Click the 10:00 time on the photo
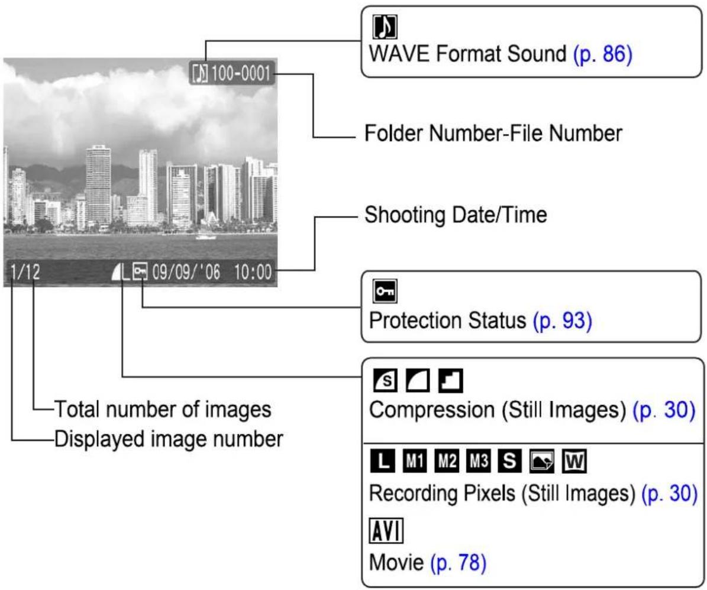 [x=253, y=272]
